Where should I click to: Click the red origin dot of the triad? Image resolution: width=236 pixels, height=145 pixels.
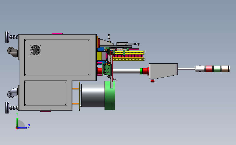[17, 128]
